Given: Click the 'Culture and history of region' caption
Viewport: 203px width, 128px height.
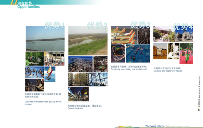Looking at the screenshot, I should (x=168, y=71).
